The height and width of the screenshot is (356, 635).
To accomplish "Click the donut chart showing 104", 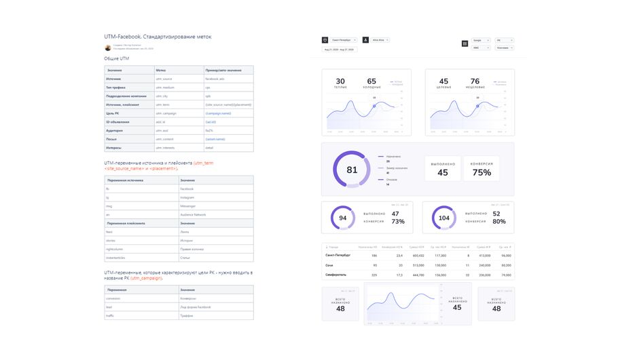I will (x=444, y=218).
